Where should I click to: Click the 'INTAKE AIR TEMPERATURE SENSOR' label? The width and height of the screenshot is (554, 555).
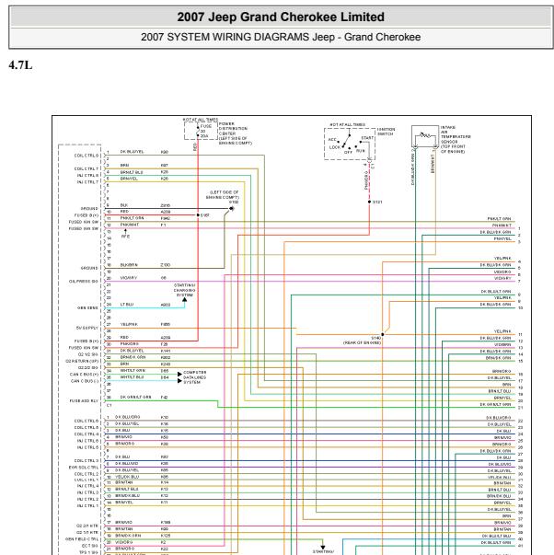pos(456,139)
